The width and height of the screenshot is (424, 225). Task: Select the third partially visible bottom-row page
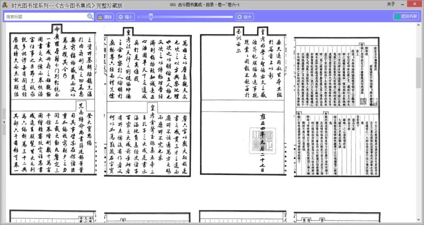click(243, 218)
